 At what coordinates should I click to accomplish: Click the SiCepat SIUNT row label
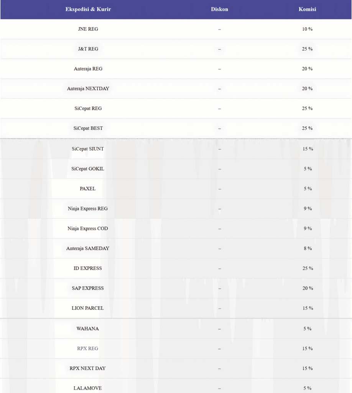[88, 149]
